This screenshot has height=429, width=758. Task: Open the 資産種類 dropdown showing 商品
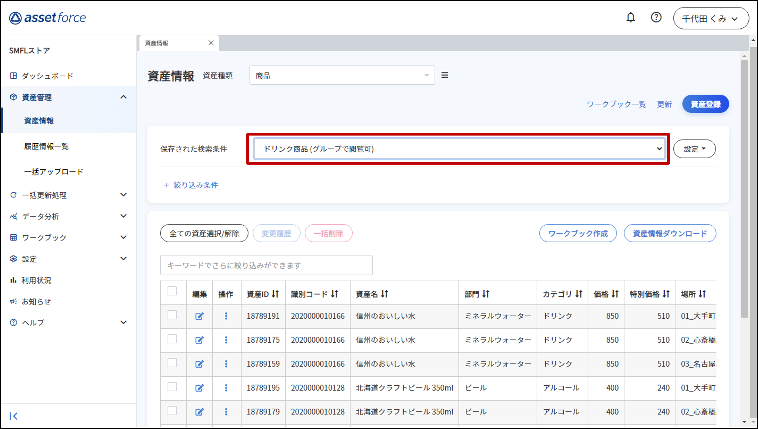[342, 75]
